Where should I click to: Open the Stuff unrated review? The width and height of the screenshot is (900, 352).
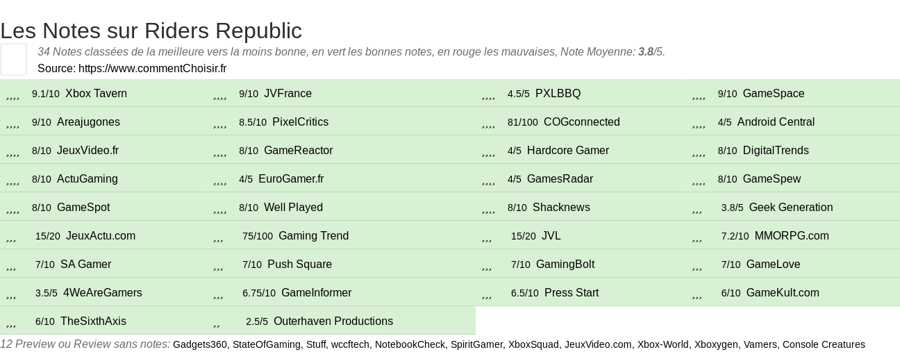(x=316, y=344)
